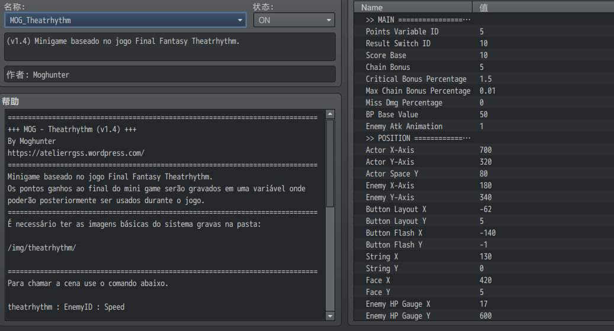Select the Score Base parameter row

click(484, 55)
